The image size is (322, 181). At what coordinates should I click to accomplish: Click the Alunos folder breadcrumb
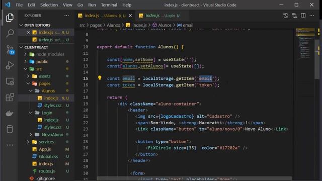[113, 25]
